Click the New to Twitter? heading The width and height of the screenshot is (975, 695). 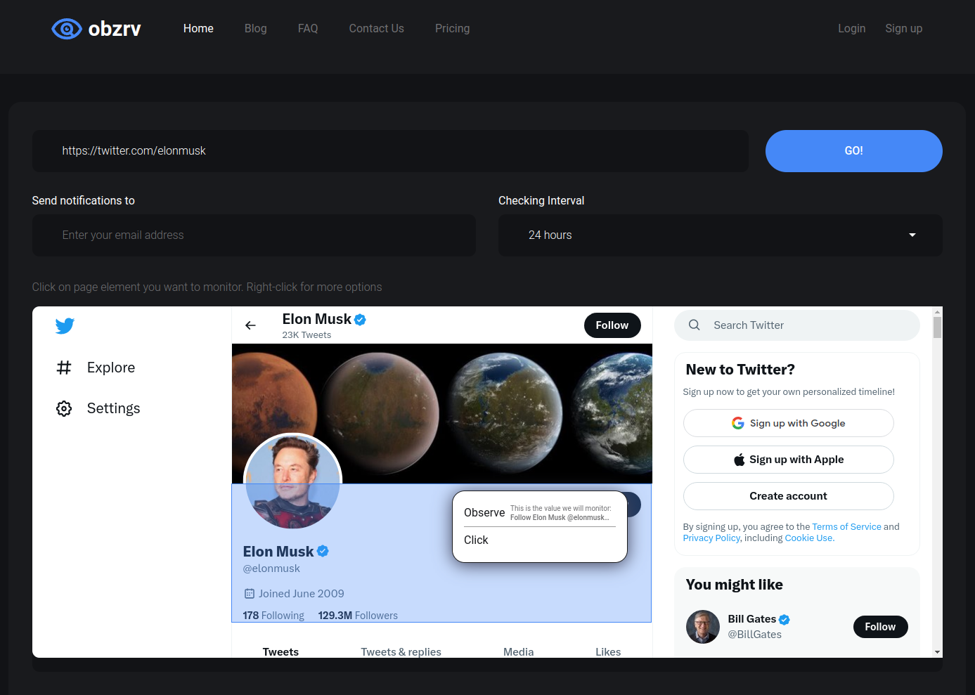pyautogui.click(x=740, y=370)
